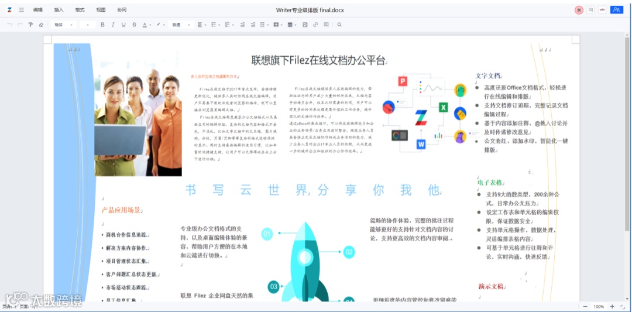The image size is (632, 312).
Task: Open the 插入 menu
Action: tap(59, 10)
